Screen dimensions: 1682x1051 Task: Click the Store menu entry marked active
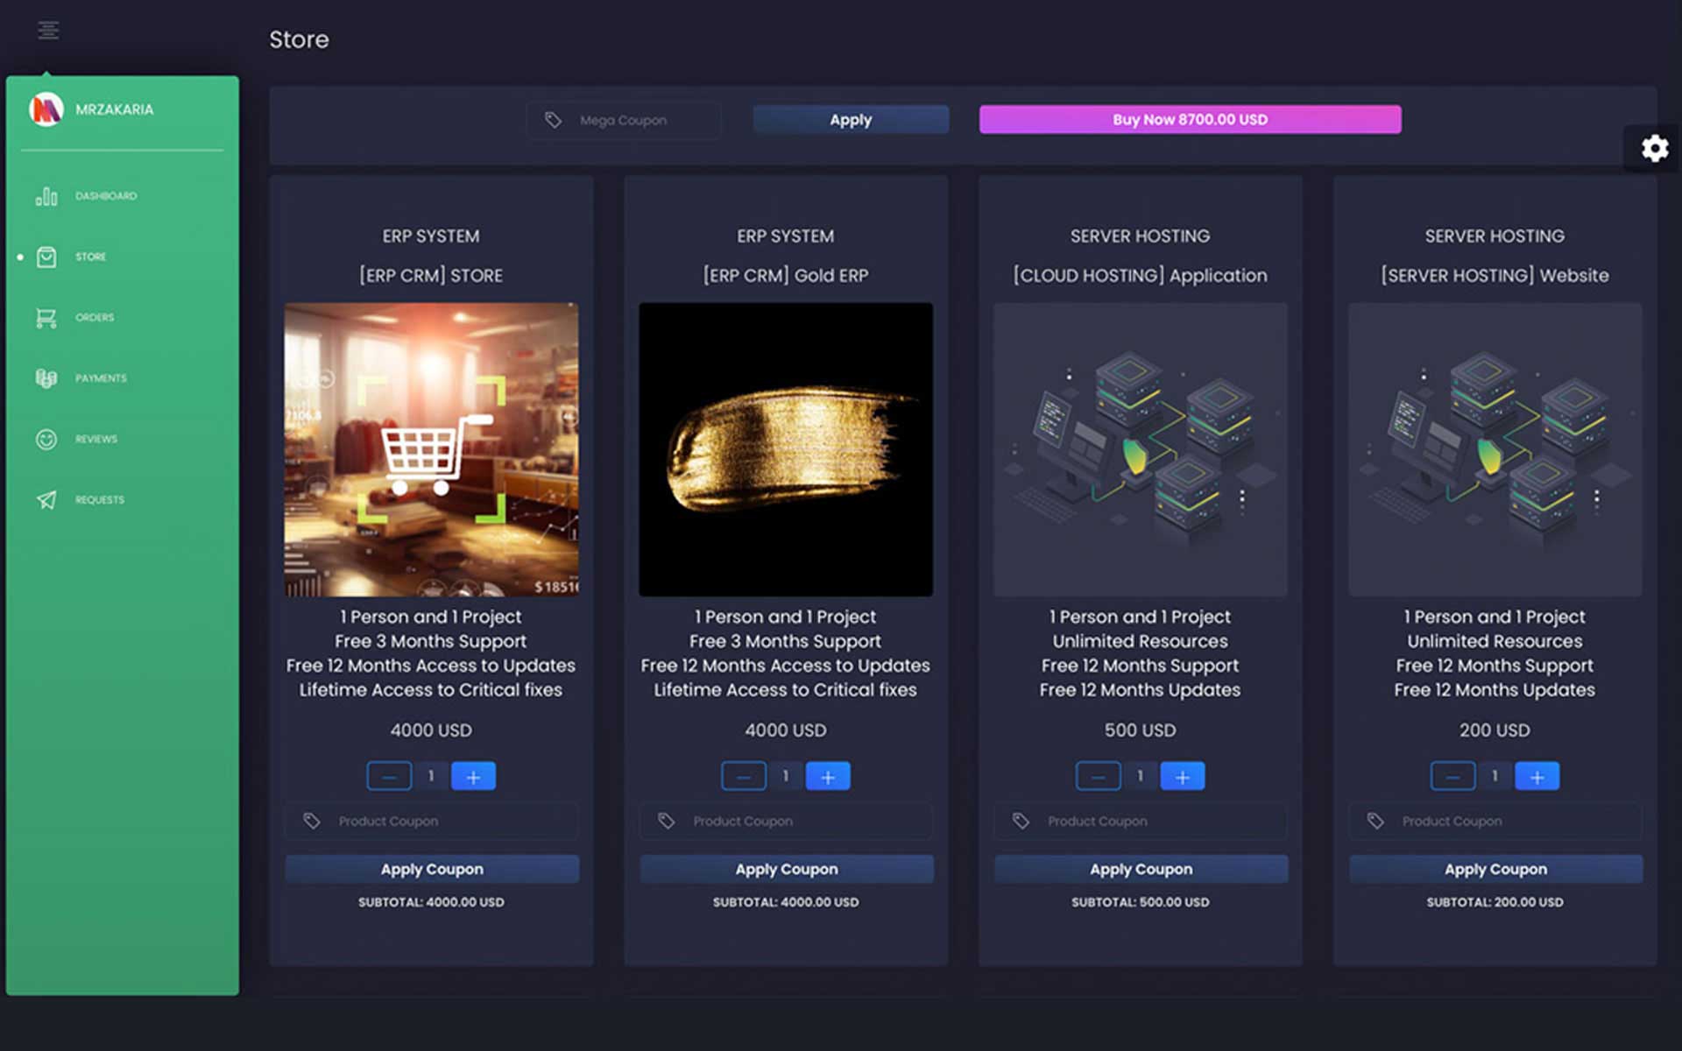point(89,257)
